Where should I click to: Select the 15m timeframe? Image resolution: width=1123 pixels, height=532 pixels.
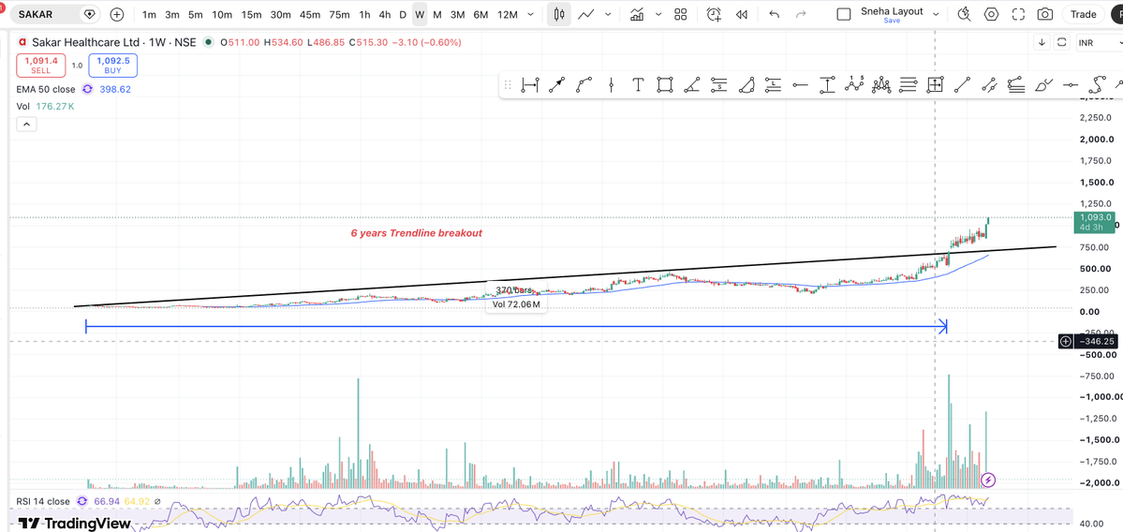(x=251, y=14)
